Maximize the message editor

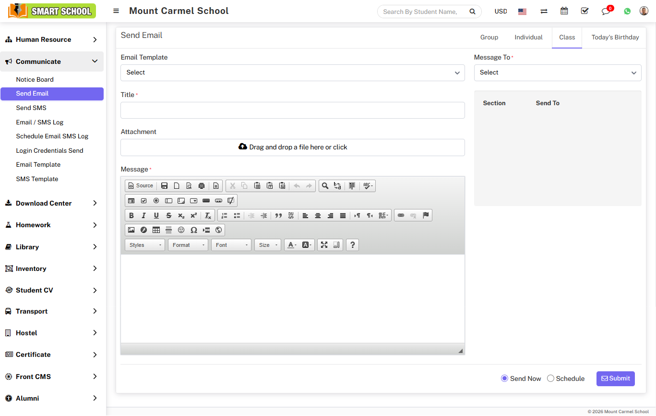click(x=324, y=245)
